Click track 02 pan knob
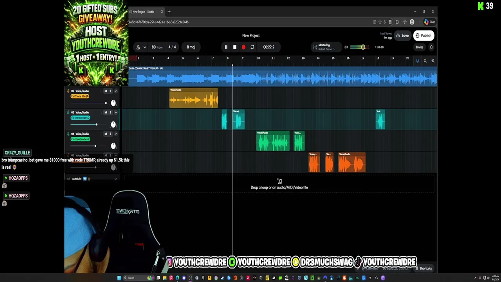501x282 pixels. [113, 103]
